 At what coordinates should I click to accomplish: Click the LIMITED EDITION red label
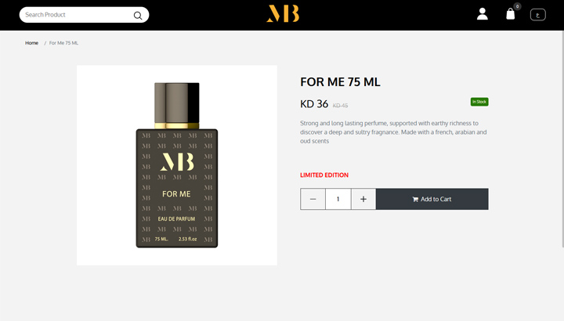(x=324, y=175)
